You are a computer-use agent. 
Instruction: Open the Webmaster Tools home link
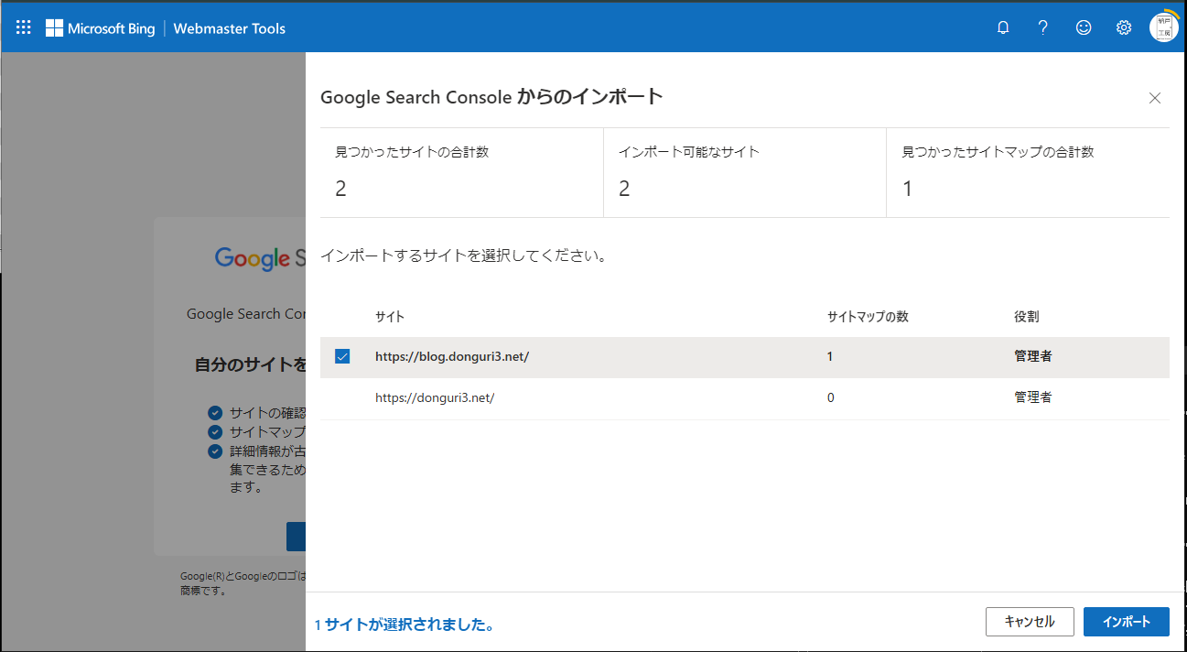(x=229, y=28)
